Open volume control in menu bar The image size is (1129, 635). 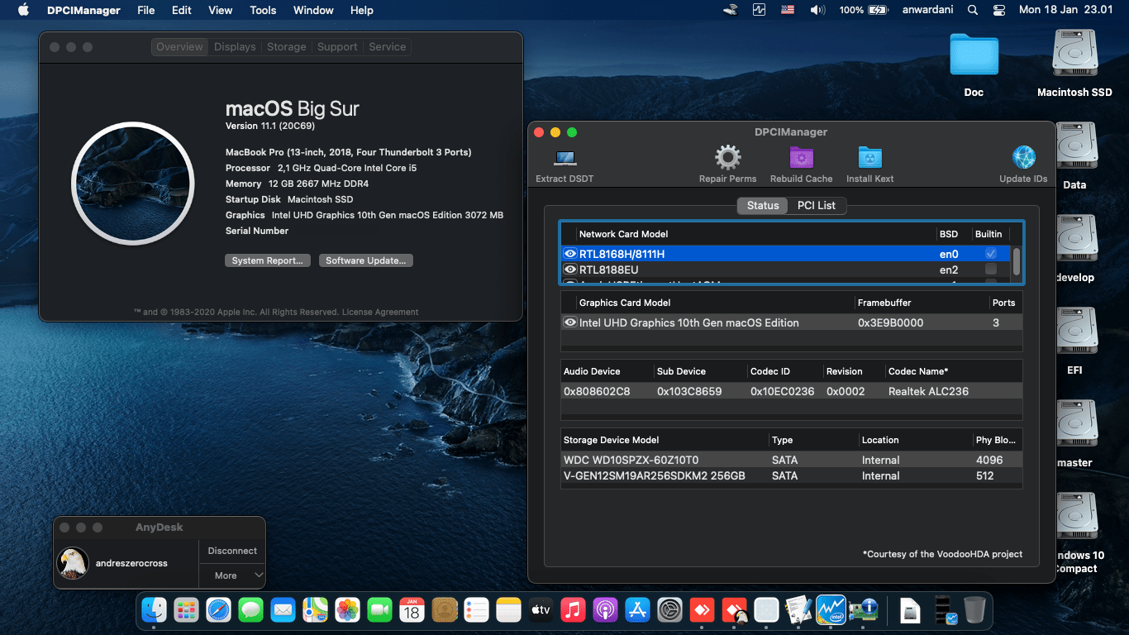[817, 10]
